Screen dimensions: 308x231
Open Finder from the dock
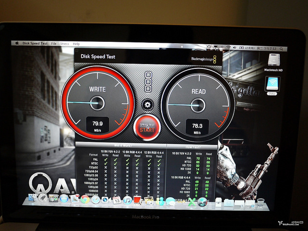tap(33, 198)
